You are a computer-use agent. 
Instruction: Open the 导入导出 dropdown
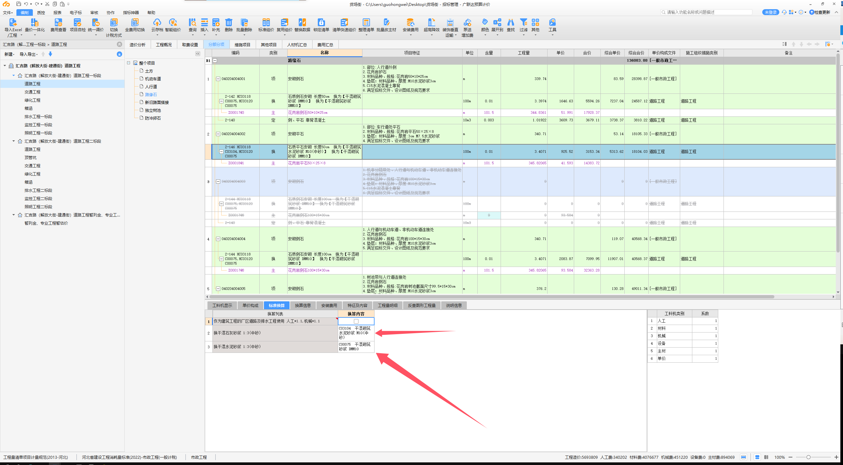point(29,54)
